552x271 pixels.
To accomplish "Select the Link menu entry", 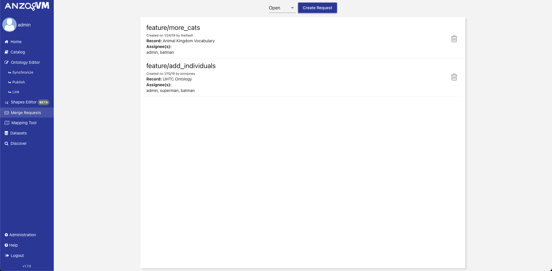I will (16, 92).
